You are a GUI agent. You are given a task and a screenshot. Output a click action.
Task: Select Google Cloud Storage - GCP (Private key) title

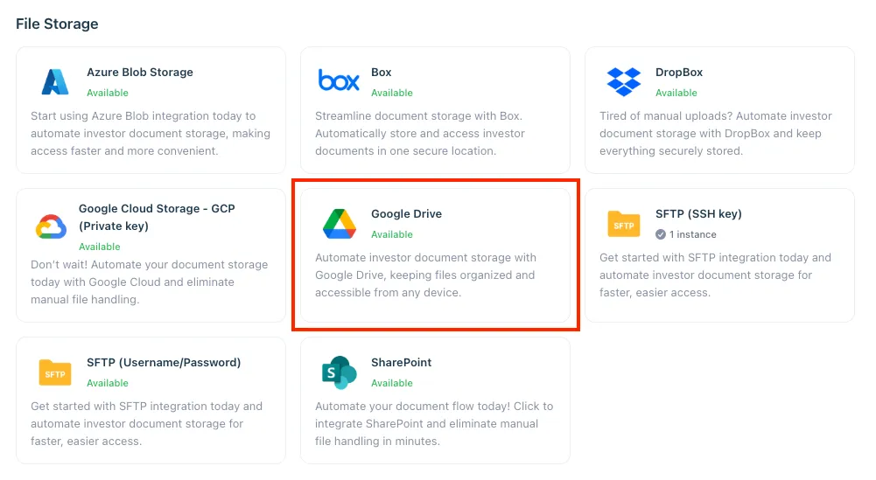(157, 217)
